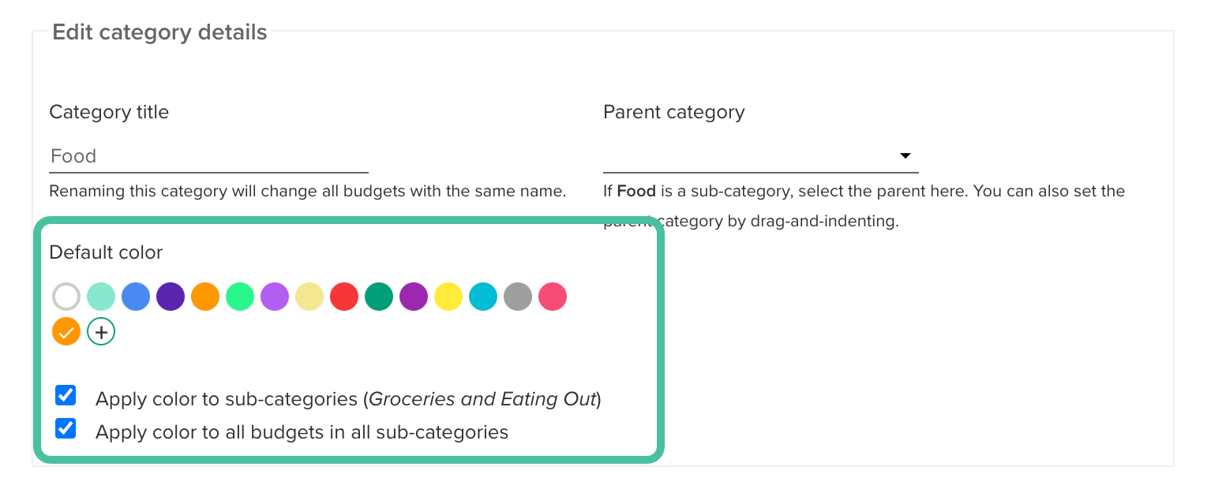The height and width of the screenshot is (489, 1211).
Task: Click the Category title input field
Action: coord(208,156)
